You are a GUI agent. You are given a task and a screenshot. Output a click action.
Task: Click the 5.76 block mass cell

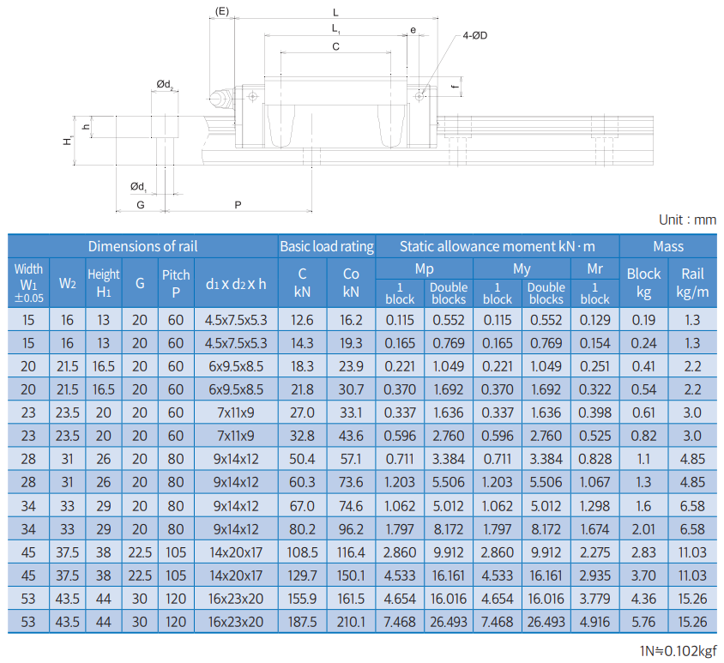tap(643, 622)
